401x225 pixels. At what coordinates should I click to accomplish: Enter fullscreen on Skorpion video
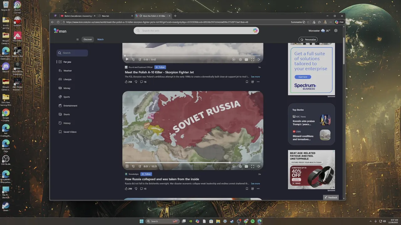point(253,59)
